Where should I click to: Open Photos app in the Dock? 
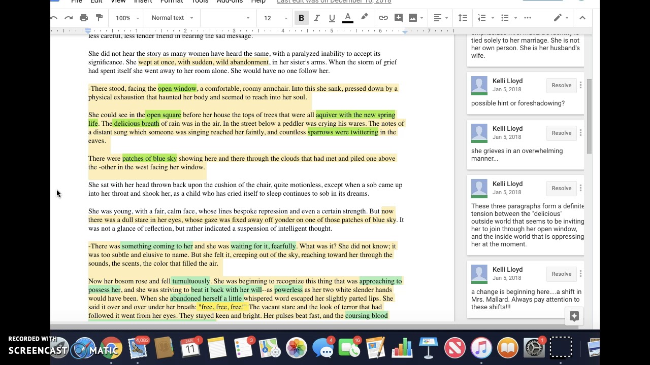coord(296,349)
